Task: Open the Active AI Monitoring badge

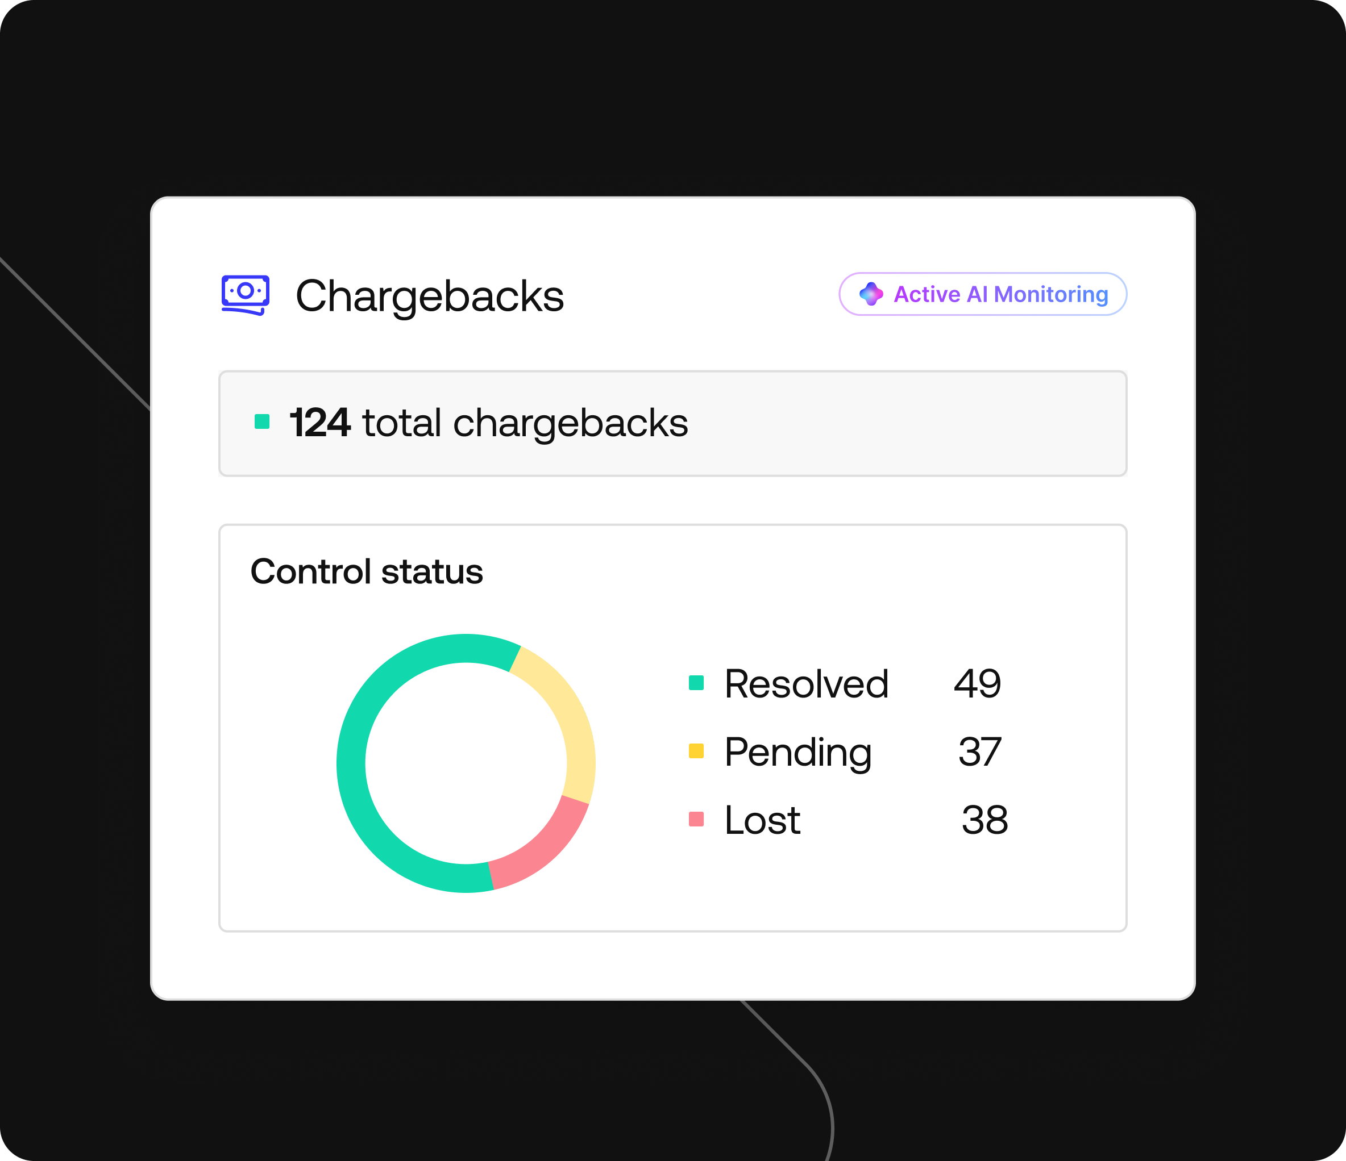Action: 982,294
